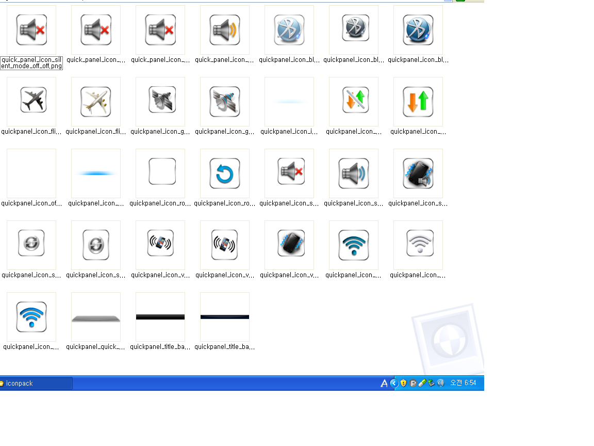Select the crossed-out data arrows icon

point(354,102)
